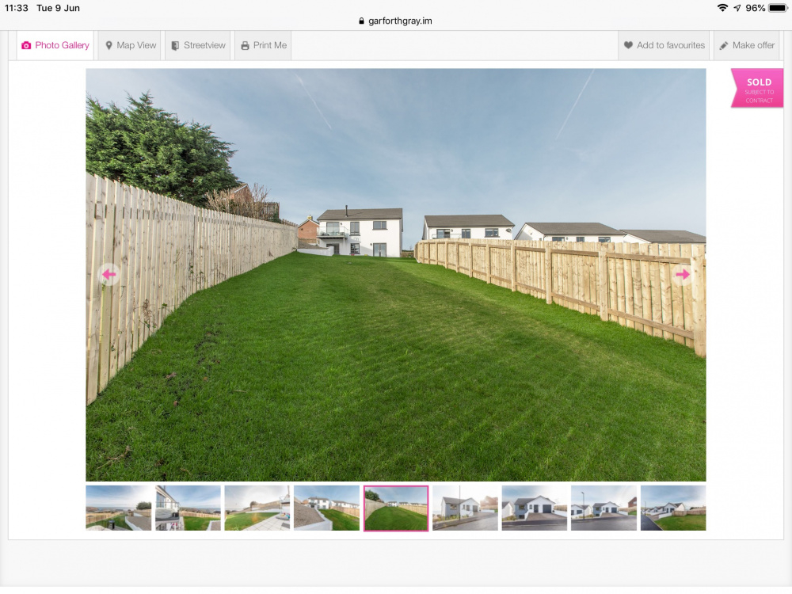Screen dimensions: 792x594
Task: Tap the battery indicator icon
Action: click(x=778, y=8)
